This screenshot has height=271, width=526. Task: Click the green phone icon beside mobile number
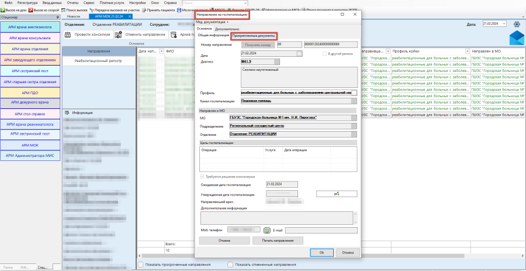pos(268,230)
